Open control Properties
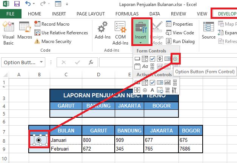The width and height of the screenshot is (237, 163). pyautogui.click(x=179, y=24)
